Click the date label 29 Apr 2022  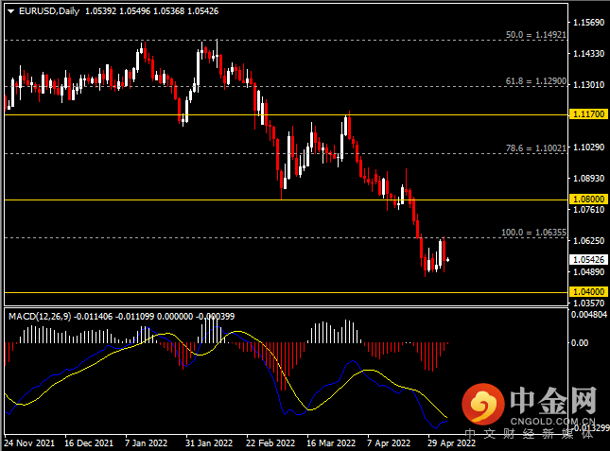coord(451,442)
